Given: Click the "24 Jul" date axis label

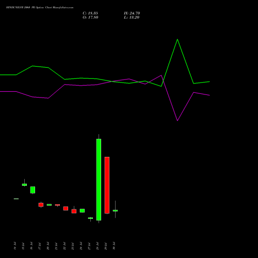Looking at the screenshot, I should 81,246.
